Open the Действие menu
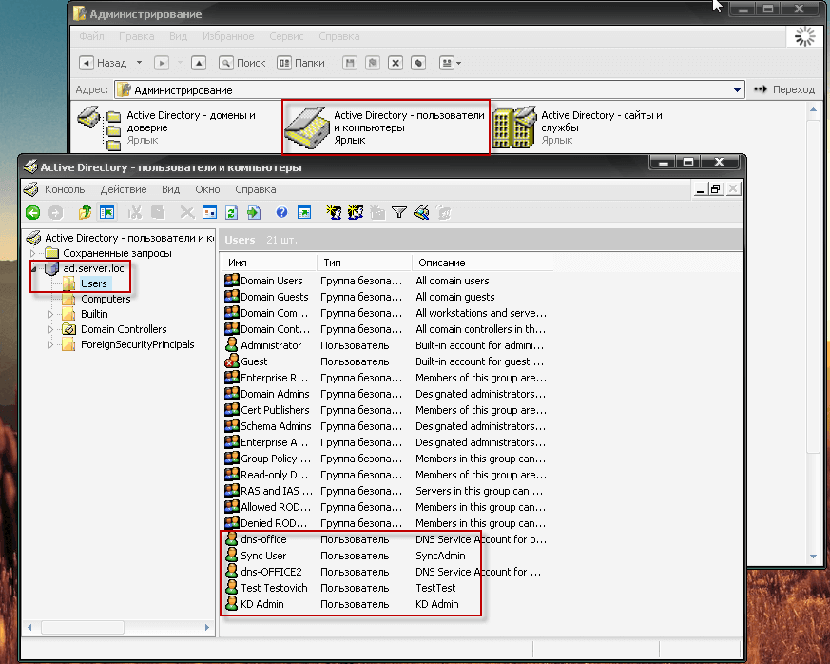The image size is (830, 664). pos(124,189)
